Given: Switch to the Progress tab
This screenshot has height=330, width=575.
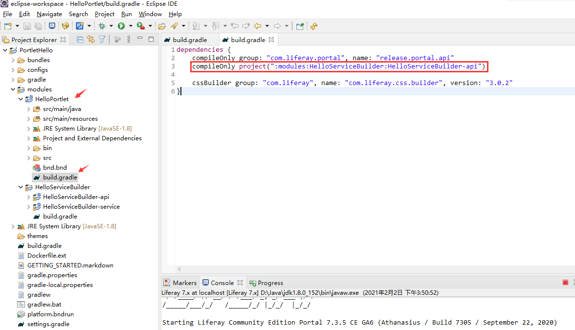Looking at the screenshot, I should tap(266, 283).
